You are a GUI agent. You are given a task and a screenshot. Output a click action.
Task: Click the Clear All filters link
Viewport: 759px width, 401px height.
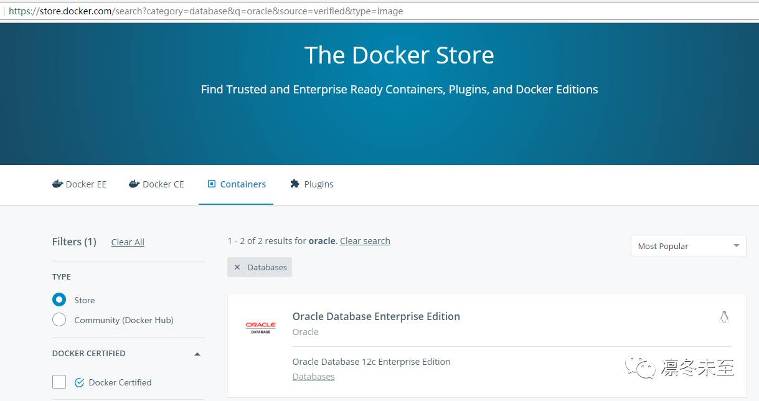click(x=127, y=242)
